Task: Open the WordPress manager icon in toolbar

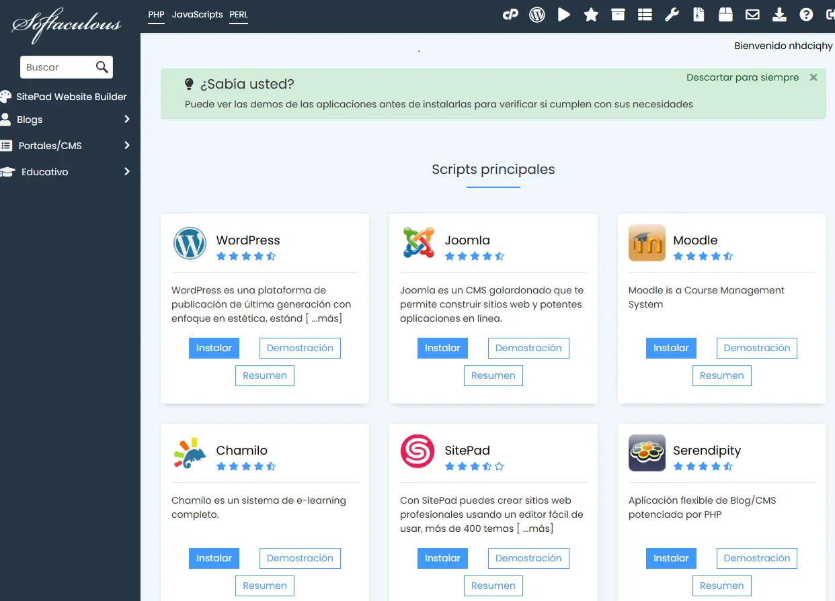Action: point(537,14)
